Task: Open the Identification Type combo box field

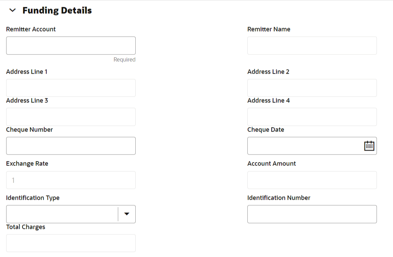Action: (x=62, y=214)
